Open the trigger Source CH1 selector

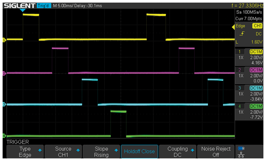[x=63, y=152]
